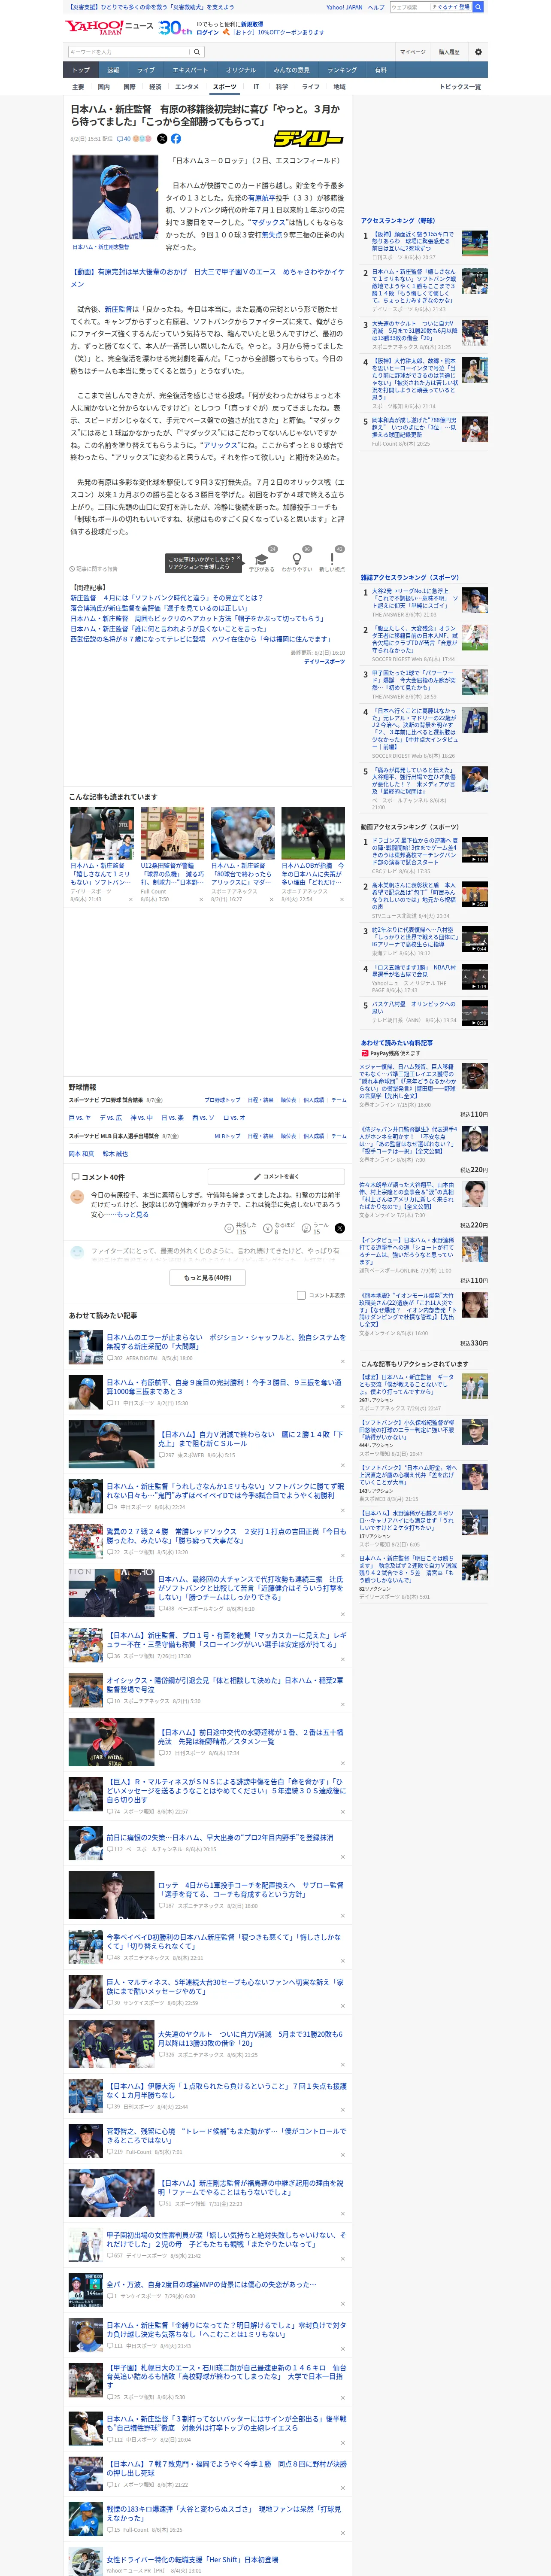This screenshot has height=2576, width=551.
Task: Open article main photo of 新庄監督
Action: tap(114, 196)
